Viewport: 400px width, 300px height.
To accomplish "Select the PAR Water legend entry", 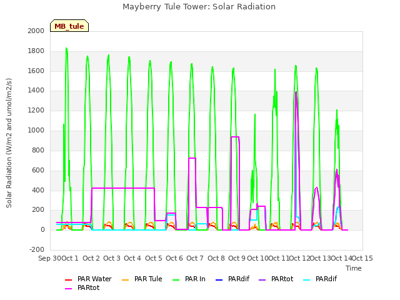I will 88,279.
